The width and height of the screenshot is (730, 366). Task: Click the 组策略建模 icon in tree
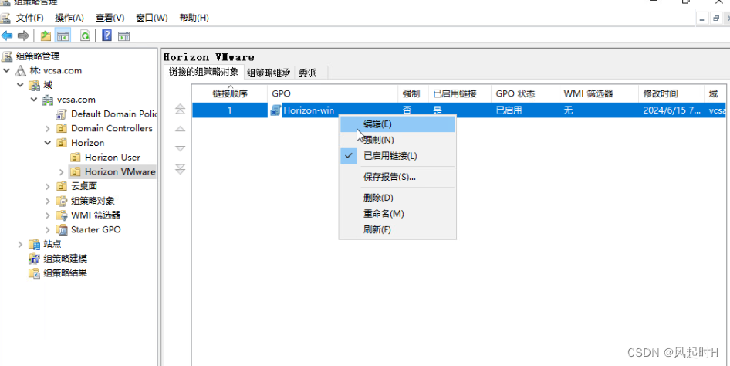tap(34, 259)
